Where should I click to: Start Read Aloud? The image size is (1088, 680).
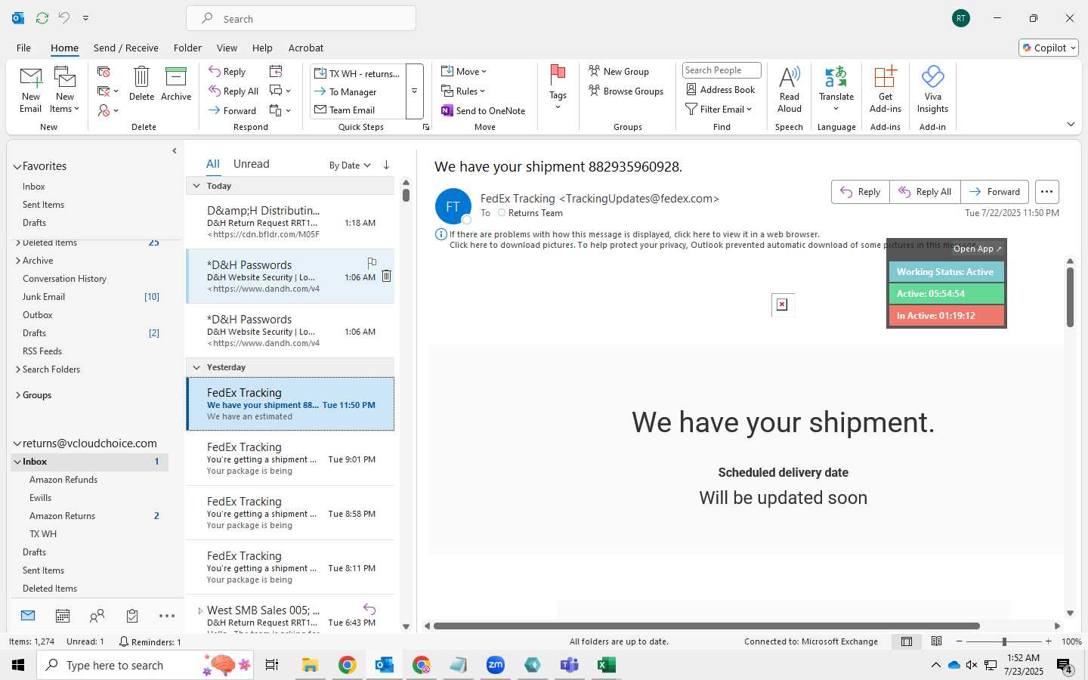pos(789,89)
